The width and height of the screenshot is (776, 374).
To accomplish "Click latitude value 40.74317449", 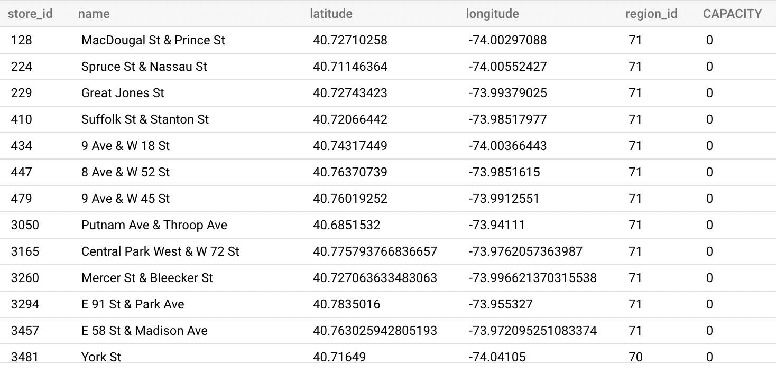I will pos(350,146).
